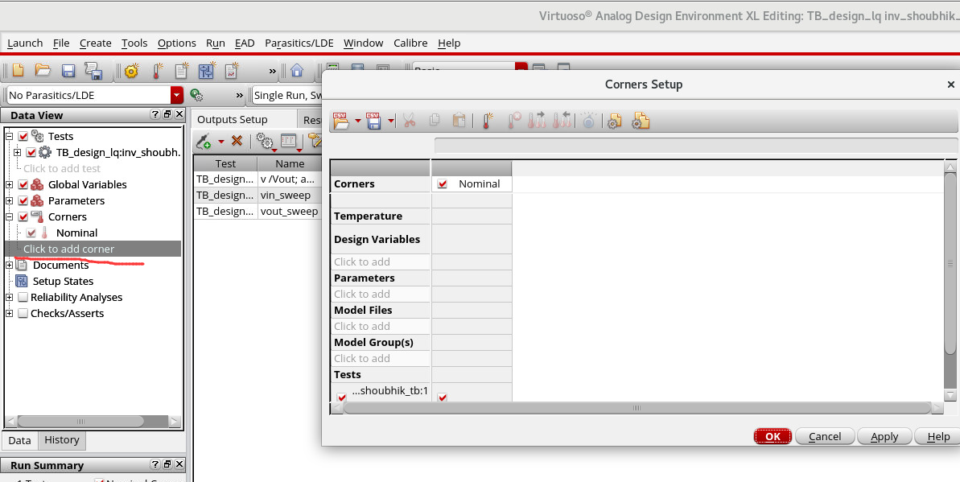
Task: Click the single-page gear icon in Corners Setup
Action: (x=614, y=122)
